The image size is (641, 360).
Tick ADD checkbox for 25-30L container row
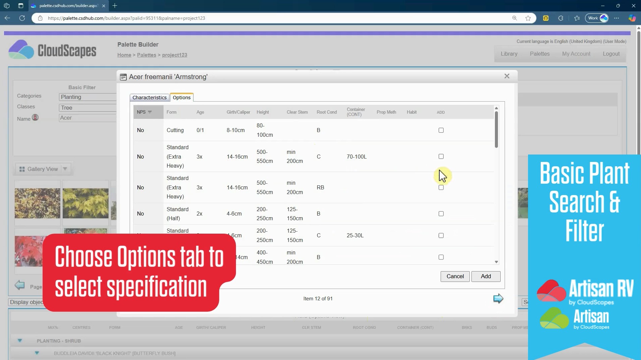tap(441, 235)
